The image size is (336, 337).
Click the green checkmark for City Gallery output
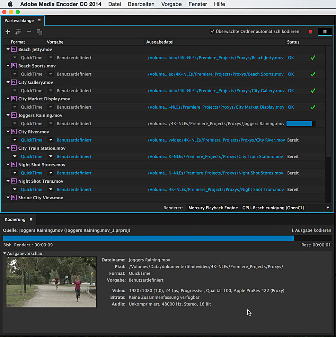[313, 91]
